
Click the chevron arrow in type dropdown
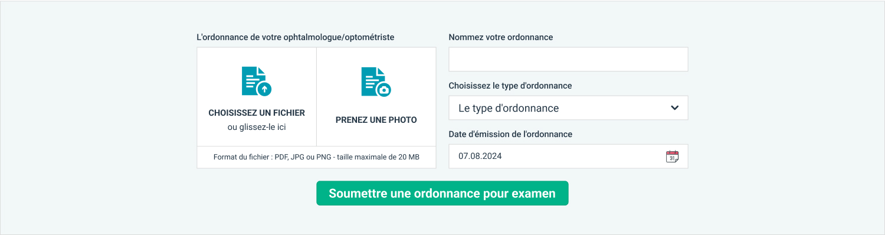coord(675,108)
